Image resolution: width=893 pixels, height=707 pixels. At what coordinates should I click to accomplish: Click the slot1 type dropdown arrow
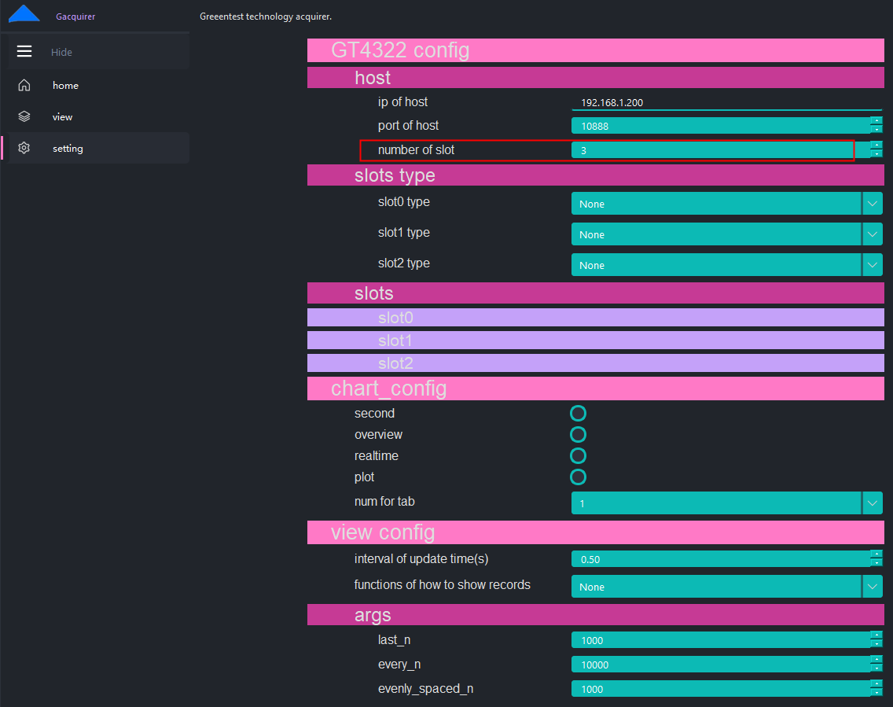873,234
